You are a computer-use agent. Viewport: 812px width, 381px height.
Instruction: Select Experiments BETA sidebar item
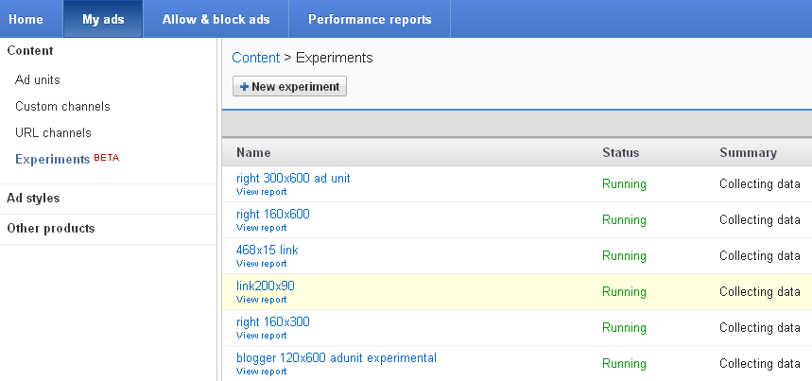[53, 159]
